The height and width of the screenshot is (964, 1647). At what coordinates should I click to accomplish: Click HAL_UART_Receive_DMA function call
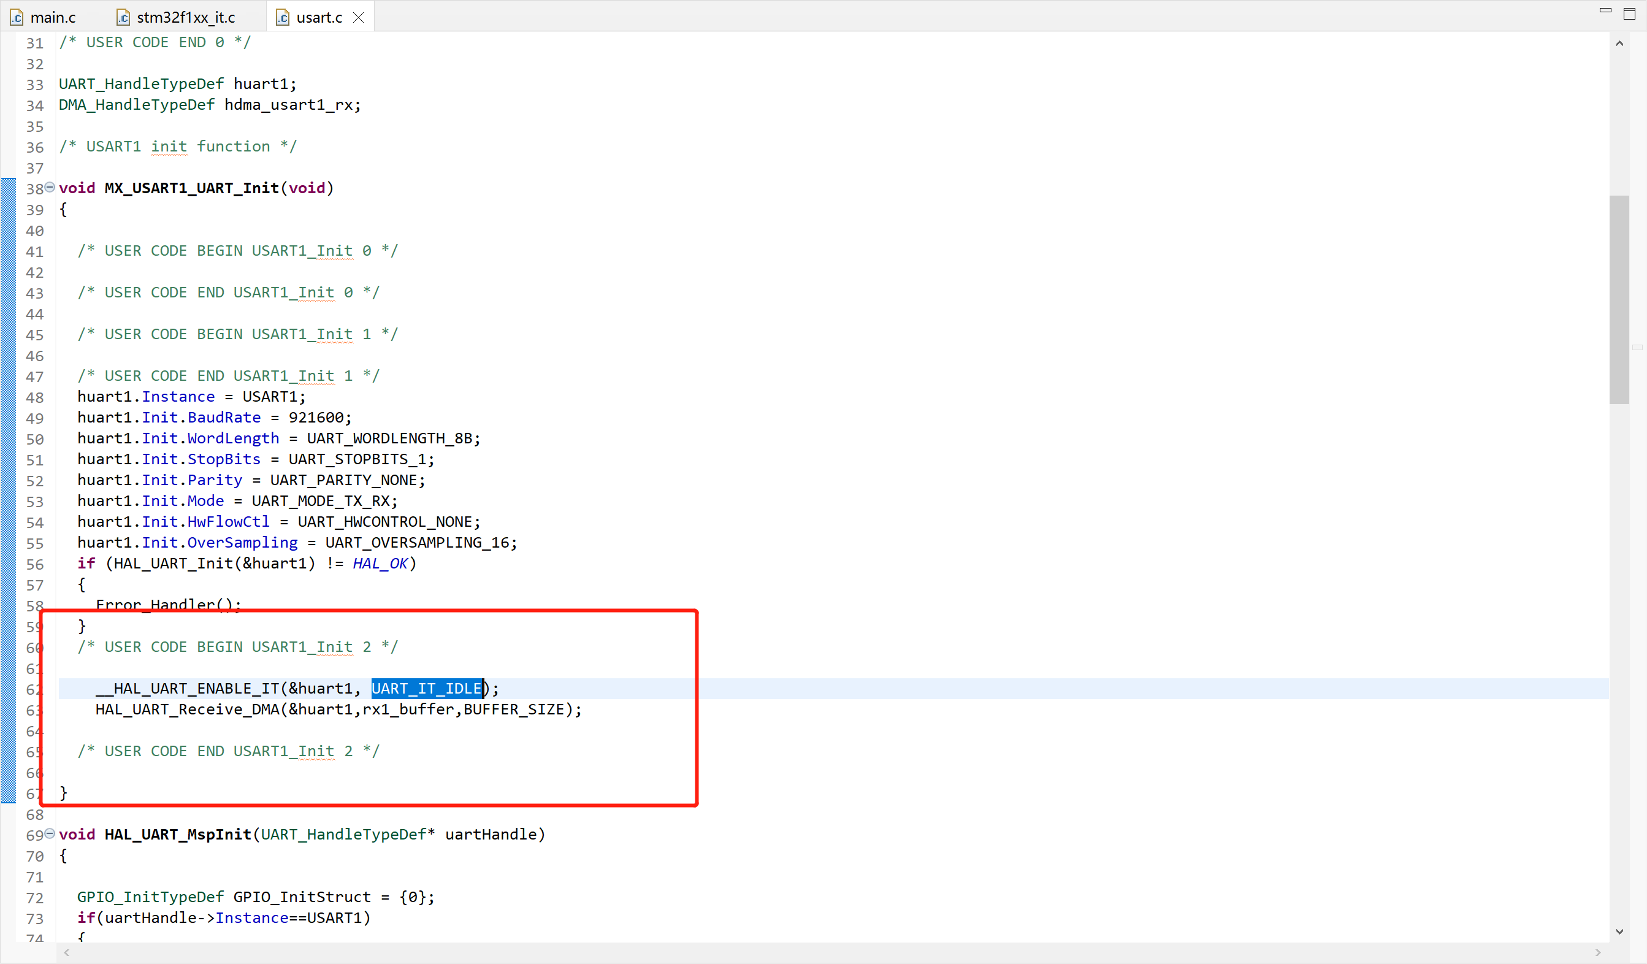tap(188, 709)
